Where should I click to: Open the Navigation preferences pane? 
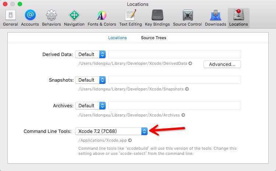pos(74,18)
